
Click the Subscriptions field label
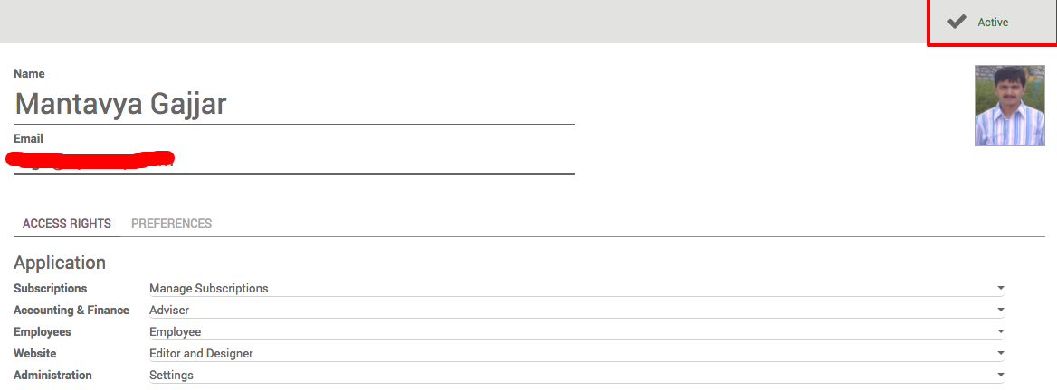50,289
